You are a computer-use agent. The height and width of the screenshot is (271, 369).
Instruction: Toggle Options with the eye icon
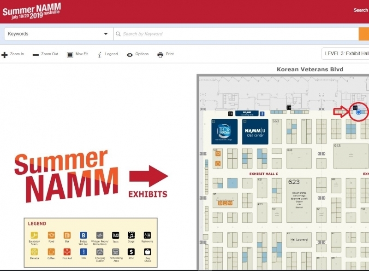[x=130, y=55]
